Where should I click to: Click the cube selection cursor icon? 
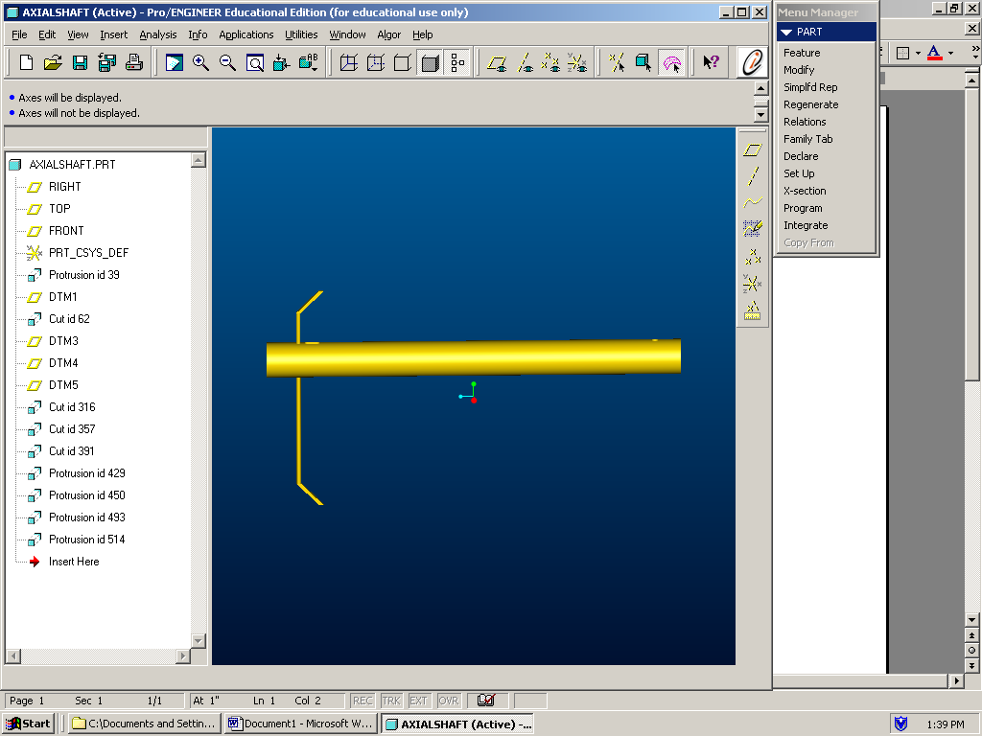(643, 62)
